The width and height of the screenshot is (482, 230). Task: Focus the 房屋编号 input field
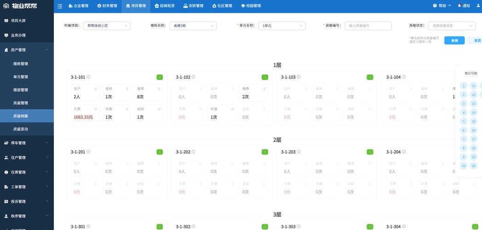tap(368, 26)
